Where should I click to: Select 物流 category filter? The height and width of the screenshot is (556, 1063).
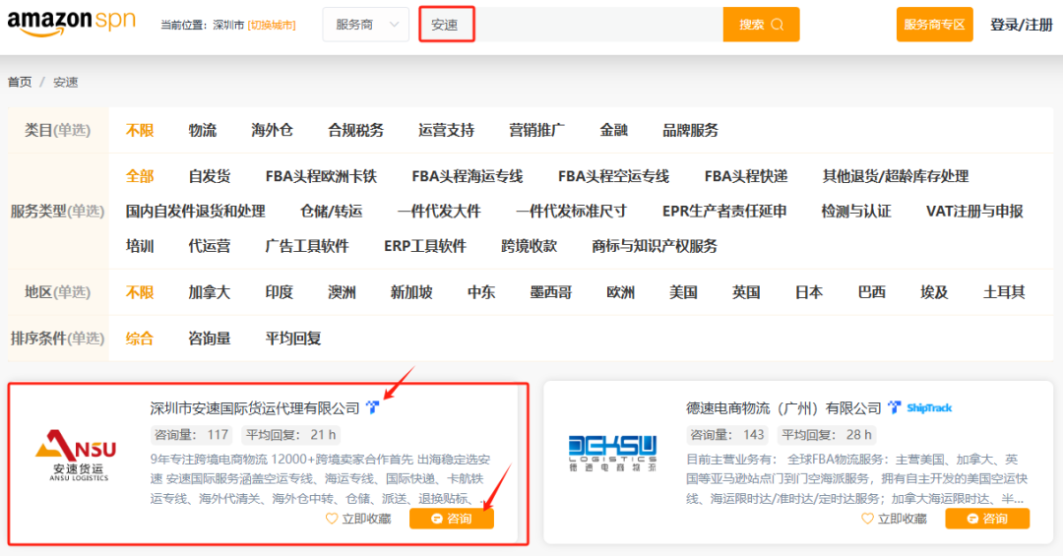click(202, 130)
